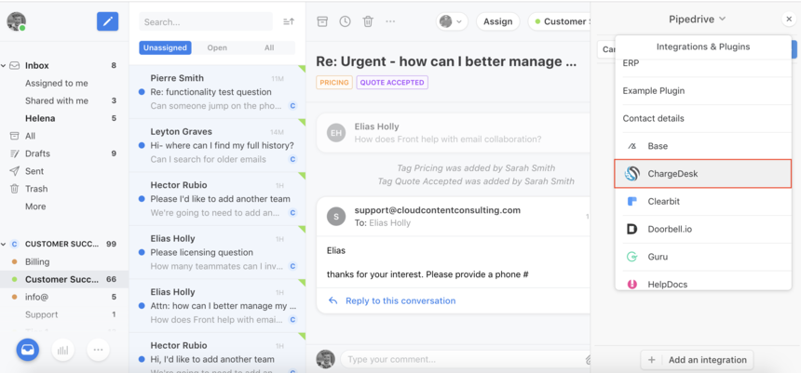Open the assignee avatar dropdown
The image size is (801, 373).
pos(452,21)
